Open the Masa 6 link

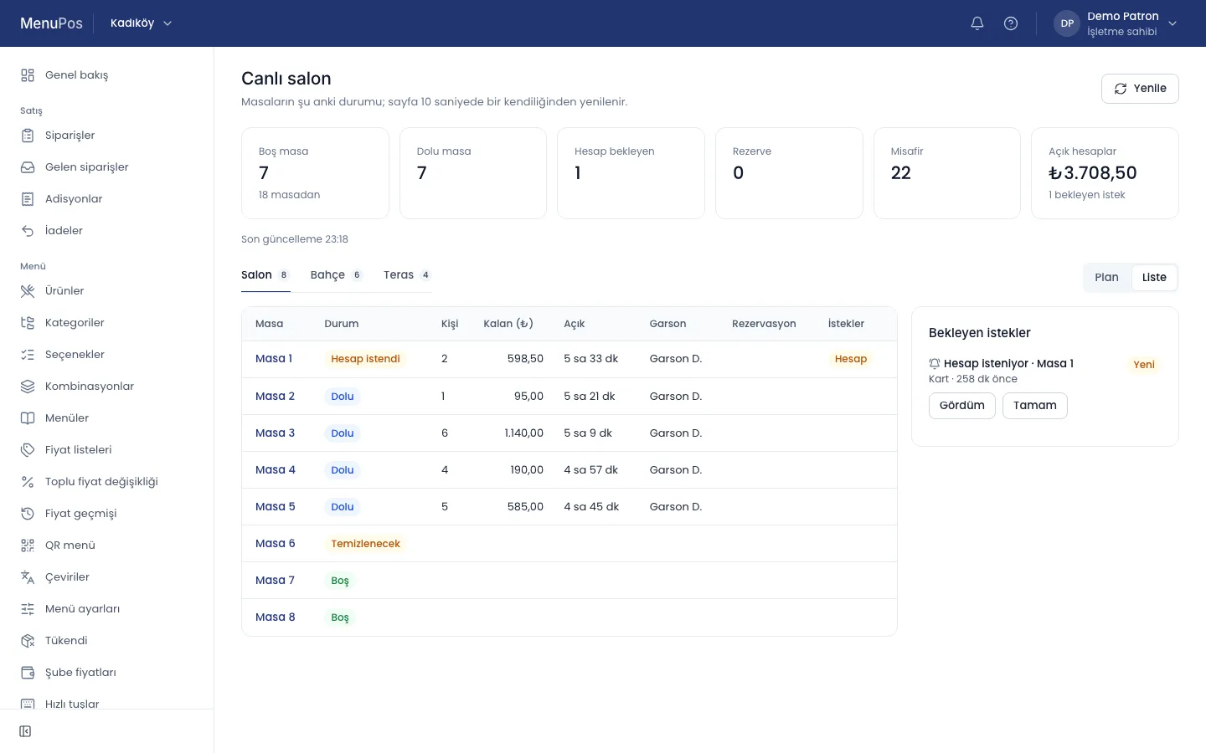pos(276,544)
